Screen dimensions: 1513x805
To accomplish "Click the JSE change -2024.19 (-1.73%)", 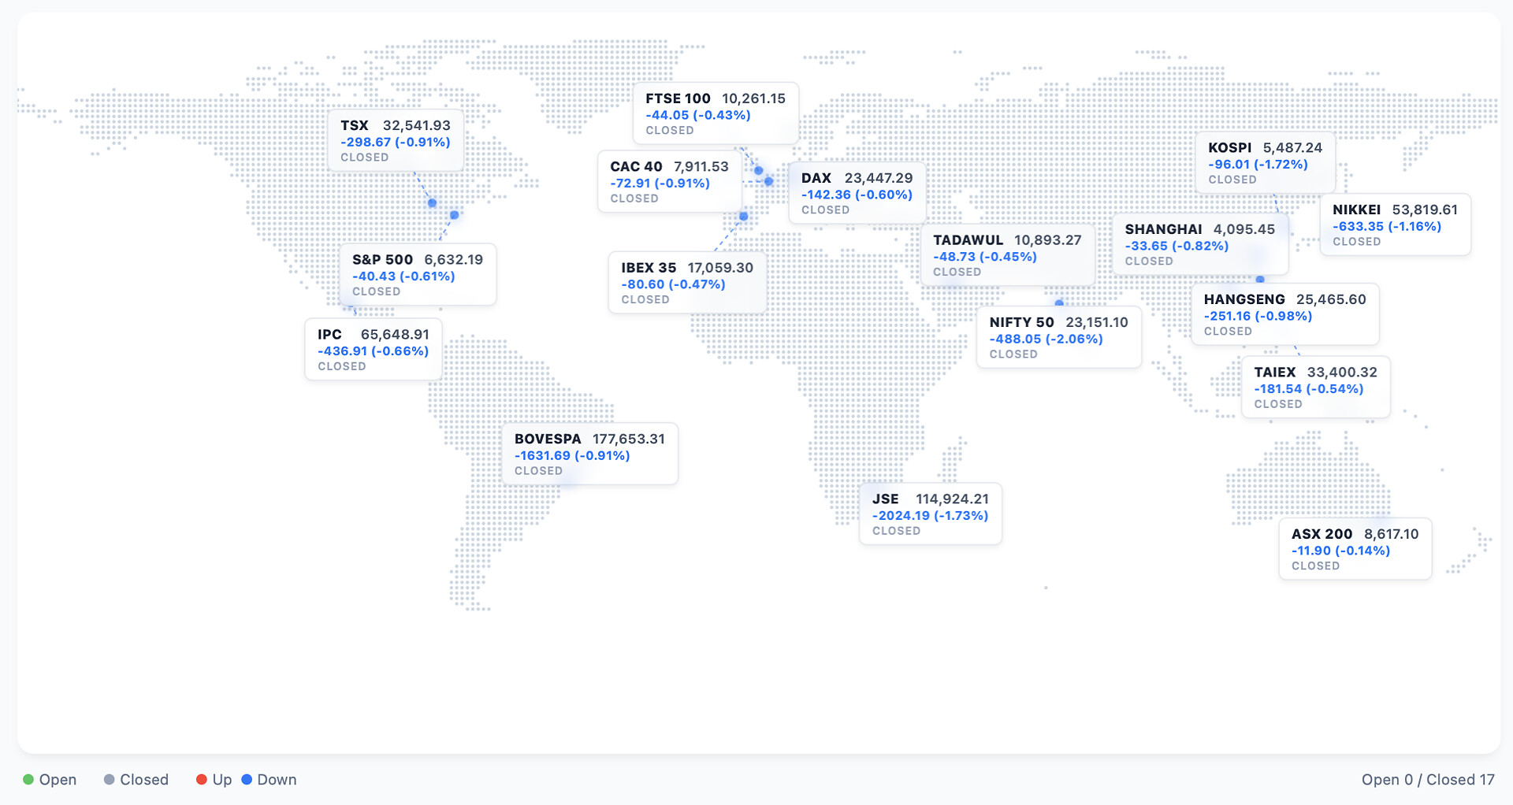I will [930, 516].
